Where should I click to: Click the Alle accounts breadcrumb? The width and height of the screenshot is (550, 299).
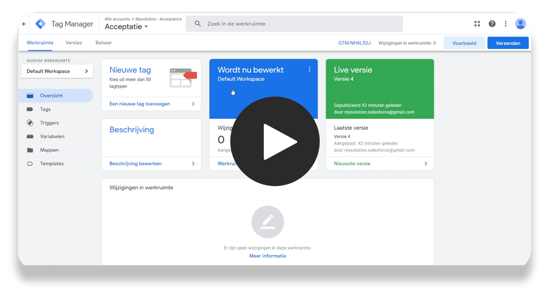click(117, 19)
